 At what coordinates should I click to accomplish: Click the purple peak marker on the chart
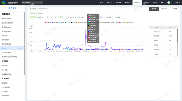86,29
